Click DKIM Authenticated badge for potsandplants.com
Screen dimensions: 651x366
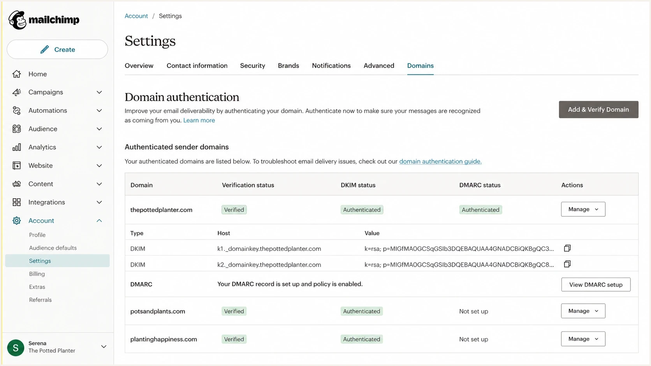[x=362, y=311]
